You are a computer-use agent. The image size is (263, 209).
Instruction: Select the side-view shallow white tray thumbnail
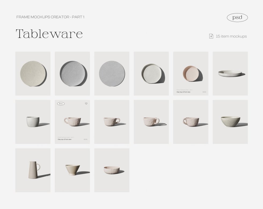(230, 73)
